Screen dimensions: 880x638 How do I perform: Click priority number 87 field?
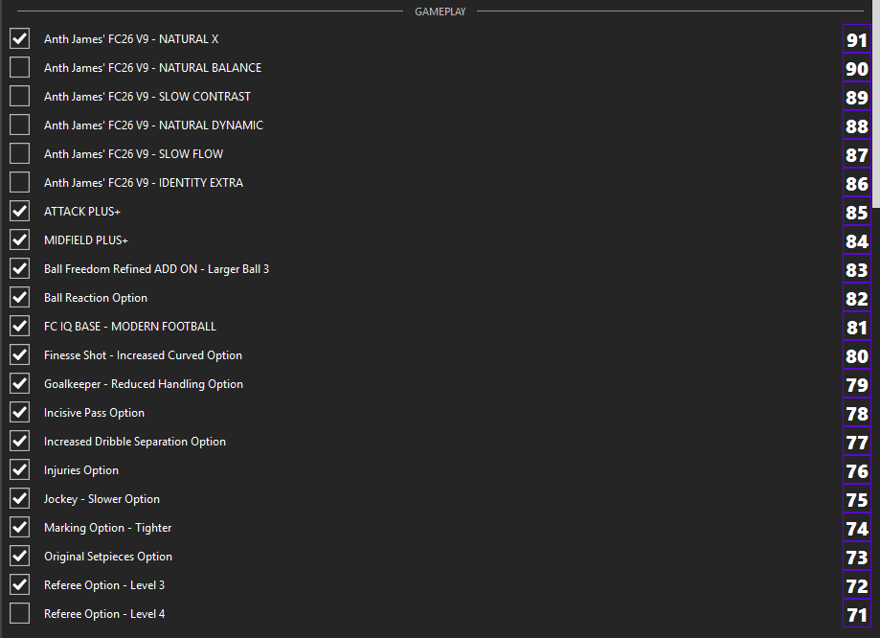(857, 154)
